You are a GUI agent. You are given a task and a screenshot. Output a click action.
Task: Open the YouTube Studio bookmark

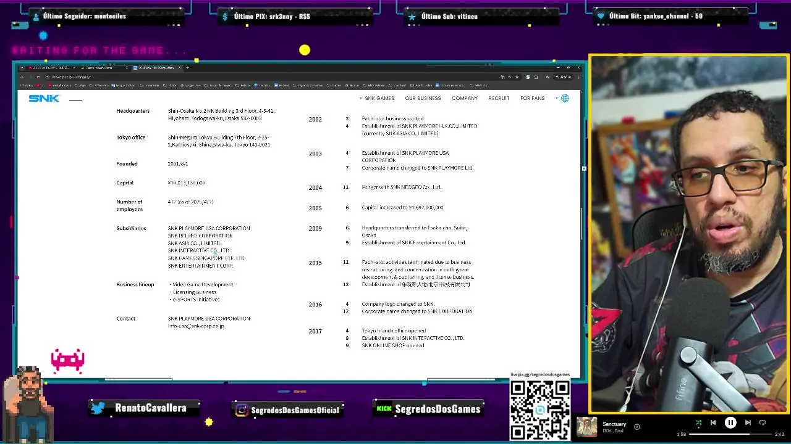[60, 85]
